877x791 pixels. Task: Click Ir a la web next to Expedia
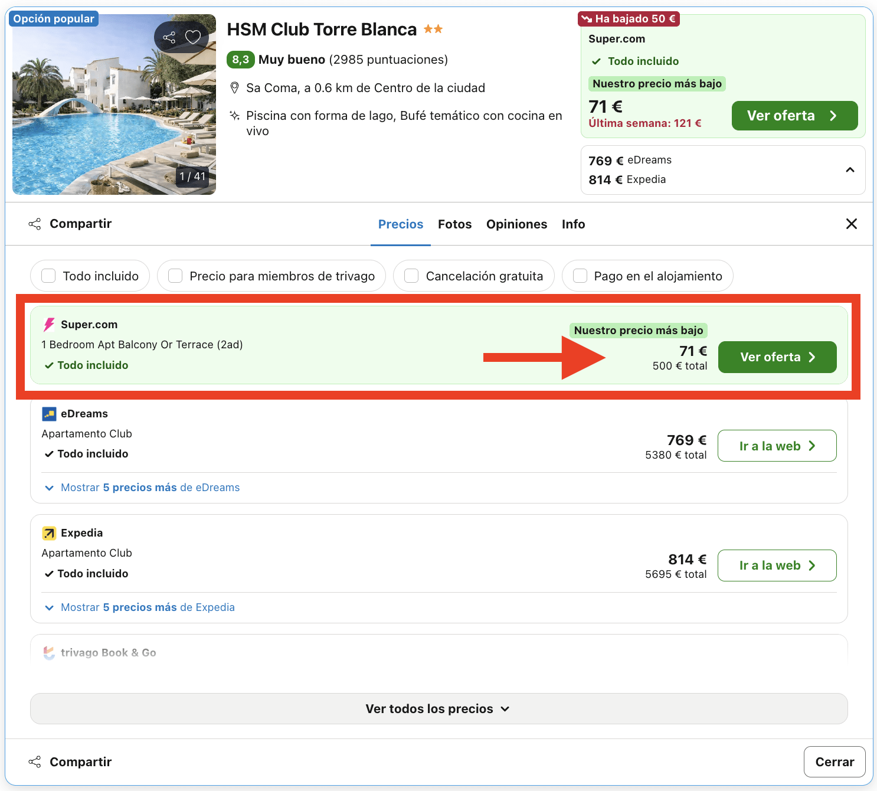(x=777, y=565)
